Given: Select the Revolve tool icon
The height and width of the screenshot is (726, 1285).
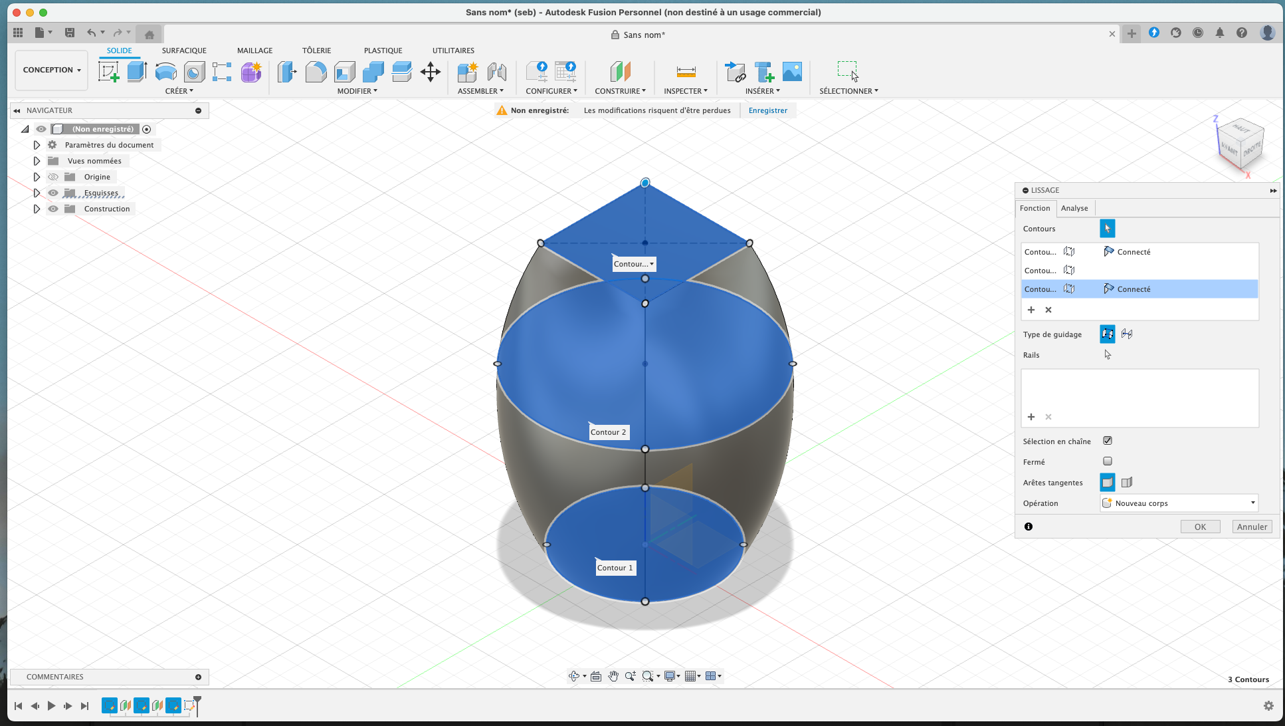Looking at the screenshot, I should 165,71.
